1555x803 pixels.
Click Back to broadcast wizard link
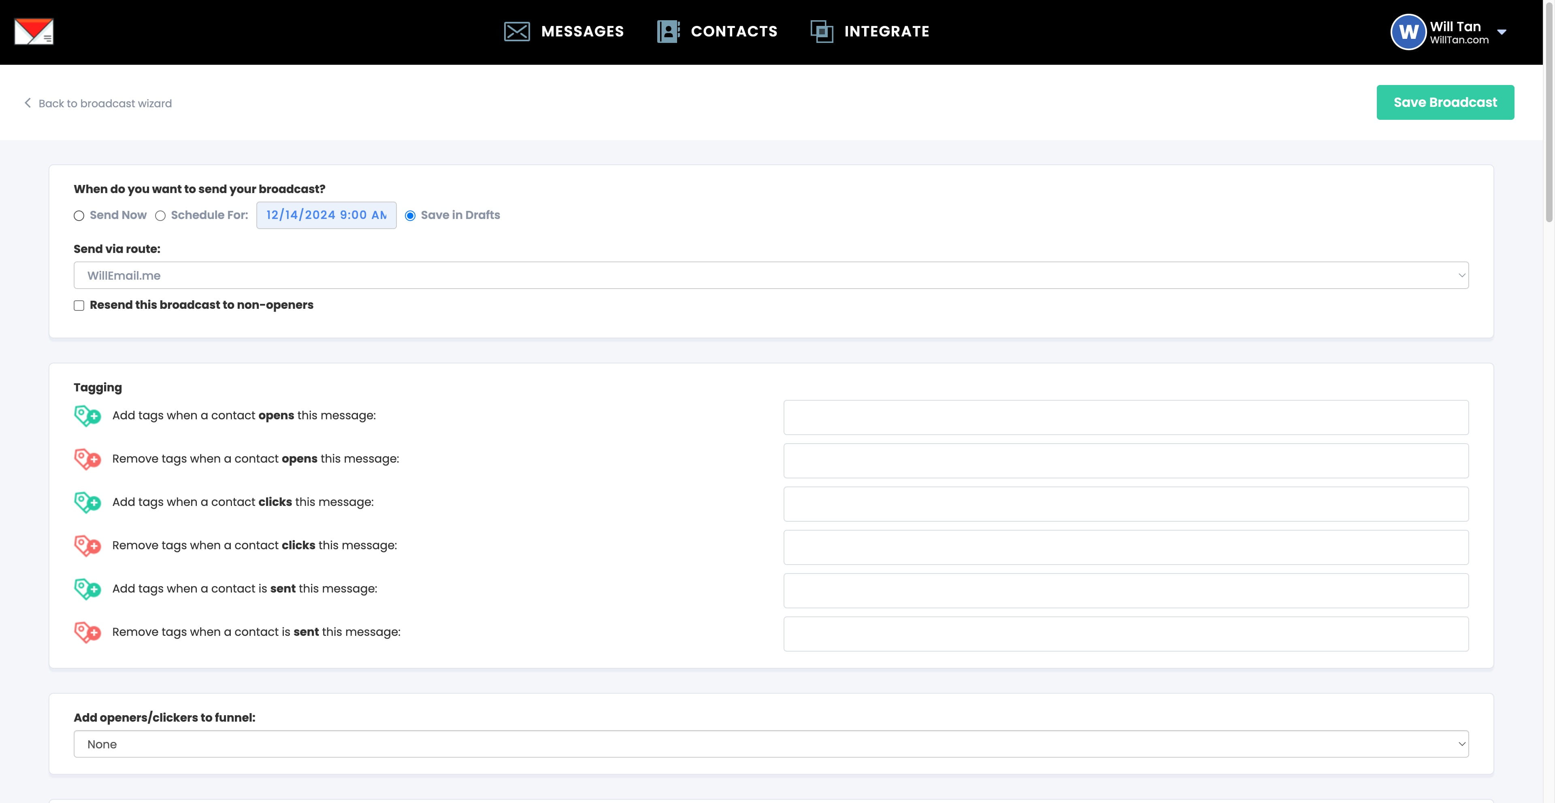click(104, 103)
